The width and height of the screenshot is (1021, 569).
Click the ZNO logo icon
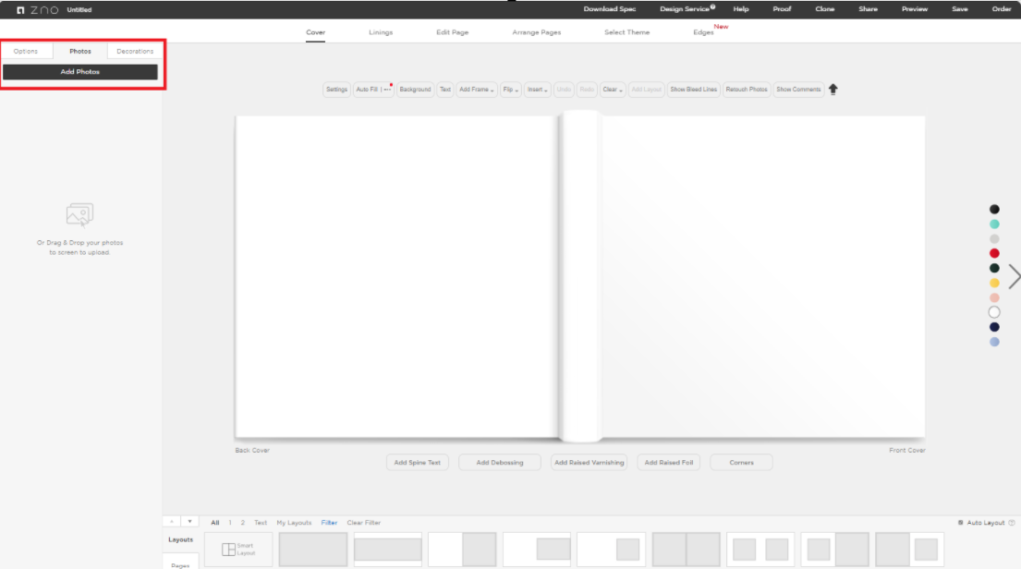[x=20, y=9]
